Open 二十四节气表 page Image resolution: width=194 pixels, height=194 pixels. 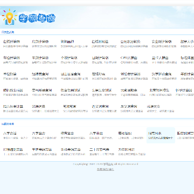tap(99, 149)
